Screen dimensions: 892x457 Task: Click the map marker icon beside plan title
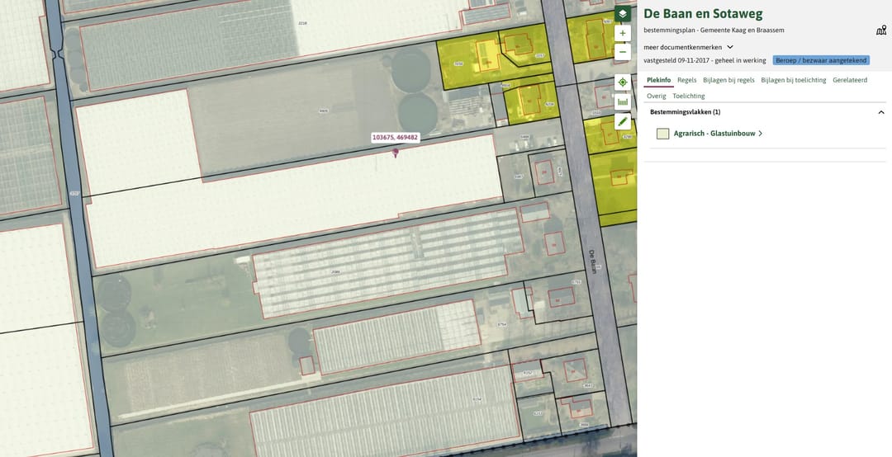880,31
